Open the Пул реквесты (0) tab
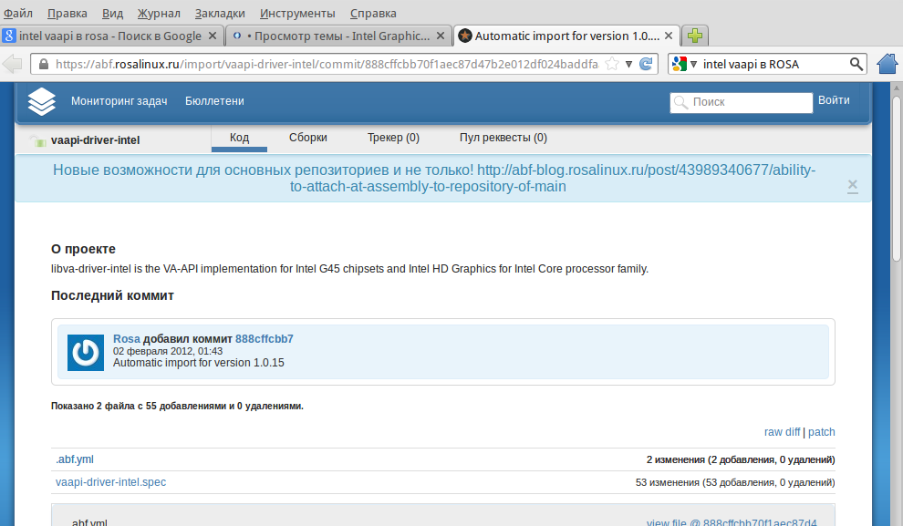The image size is (903, 526). (503, 139)
